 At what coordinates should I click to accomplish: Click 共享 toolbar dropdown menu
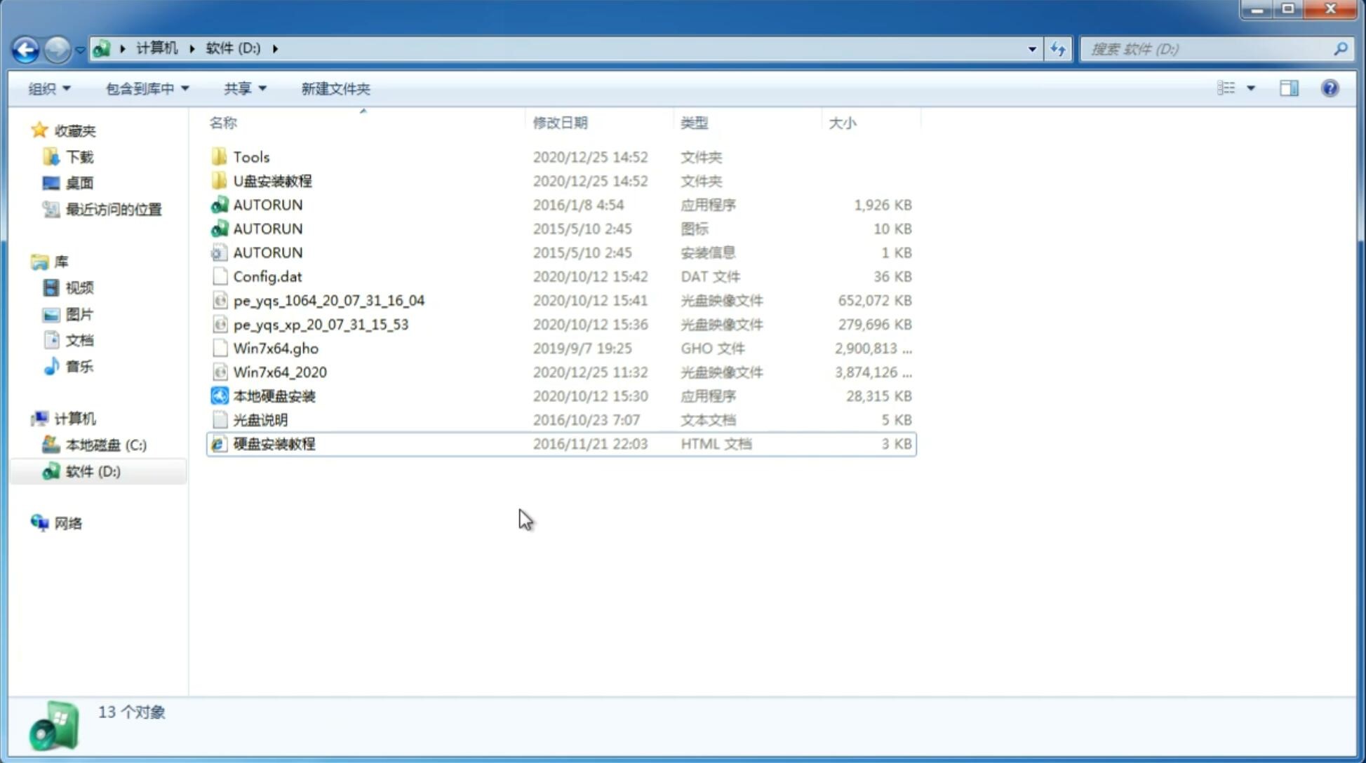244,88
